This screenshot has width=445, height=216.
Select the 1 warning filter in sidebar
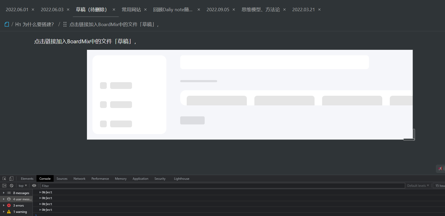pos(20,212)
